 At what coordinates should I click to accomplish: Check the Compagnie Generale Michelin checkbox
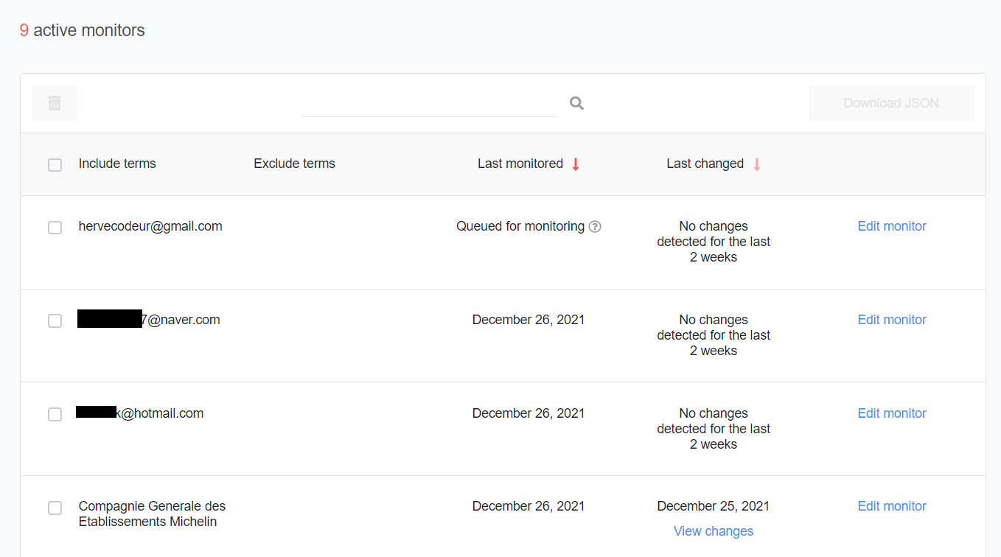tap(55, 508)
